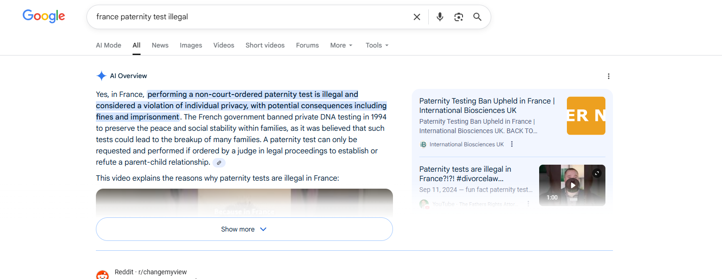The width and height of the screenshot is (722, 279).
Task: Open the Tools dropdown
Action: pyautogui.click(x=377, y=46)
